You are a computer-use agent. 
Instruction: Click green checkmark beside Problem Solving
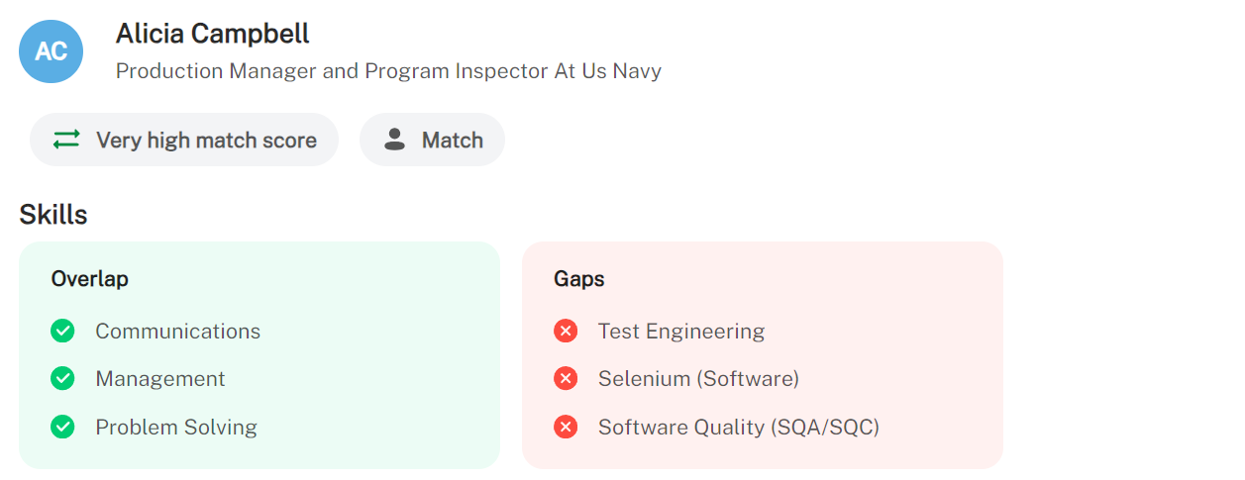(x=62, y=427)
